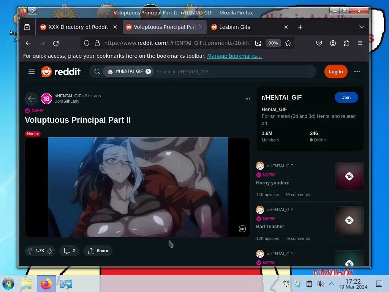This screenshot has width=389, height=292.
Task: Bookmark this page with the star
Action: 288,43
